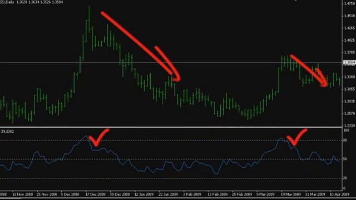Screen dimensions: 356x200
Task: Click the 1.3785 price axis label
Action: click(349, 53)
